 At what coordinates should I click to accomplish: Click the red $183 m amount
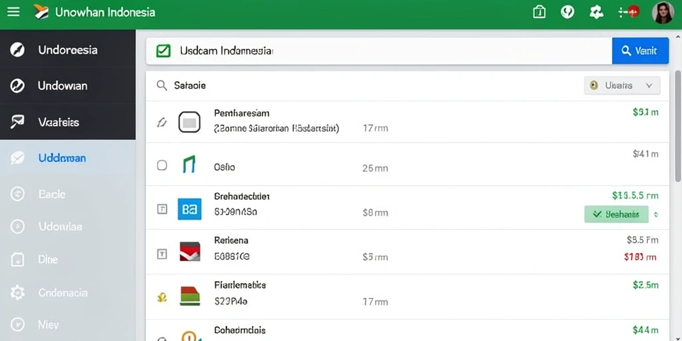click(640, 257)
